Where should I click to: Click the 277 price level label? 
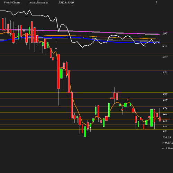click(165, 46)
